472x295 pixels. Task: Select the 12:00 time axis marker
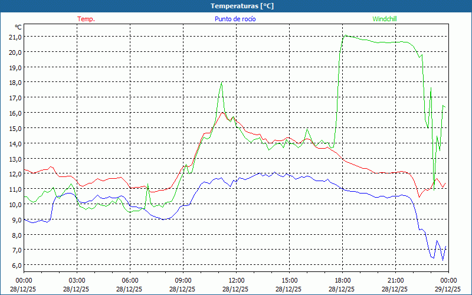click(236, 280)
